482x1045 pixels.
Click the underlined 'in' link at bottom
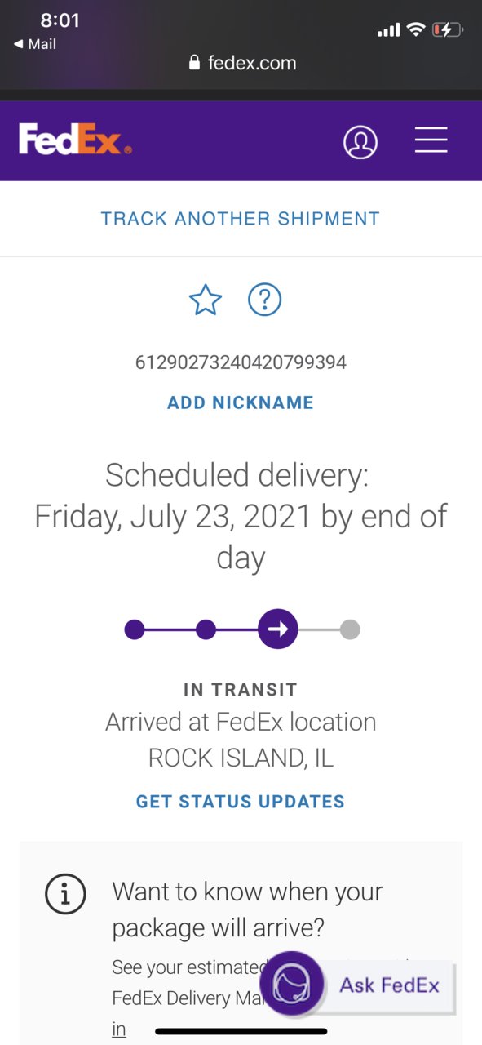coord(119,1029)
